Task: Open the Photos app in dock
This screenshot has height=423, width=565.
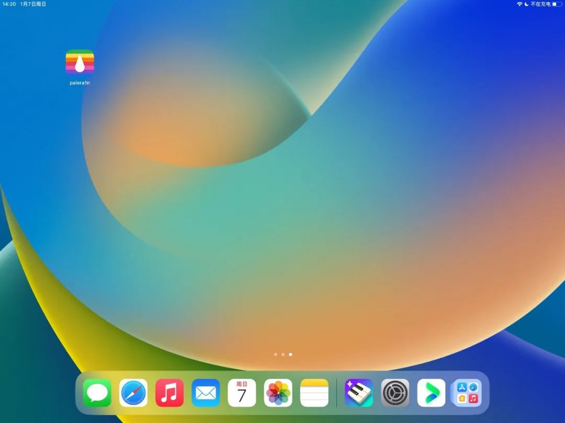Action: [278, 393]
